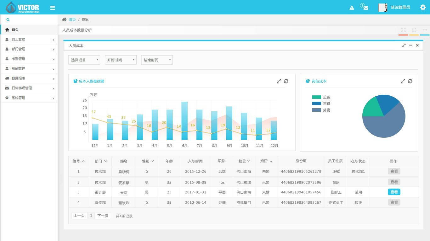
Task: Click the blue 查看 button for 吴潇
Action: point(394,192)
